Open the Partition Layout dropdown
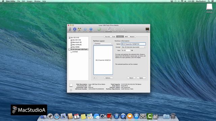 [x=103, y=44]
